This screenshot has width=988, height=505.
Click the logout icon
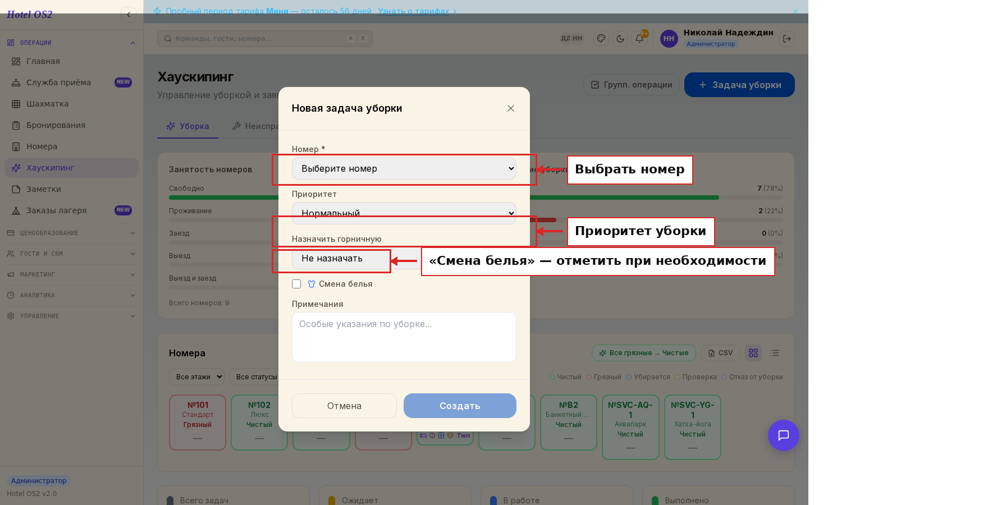(787, 39)
